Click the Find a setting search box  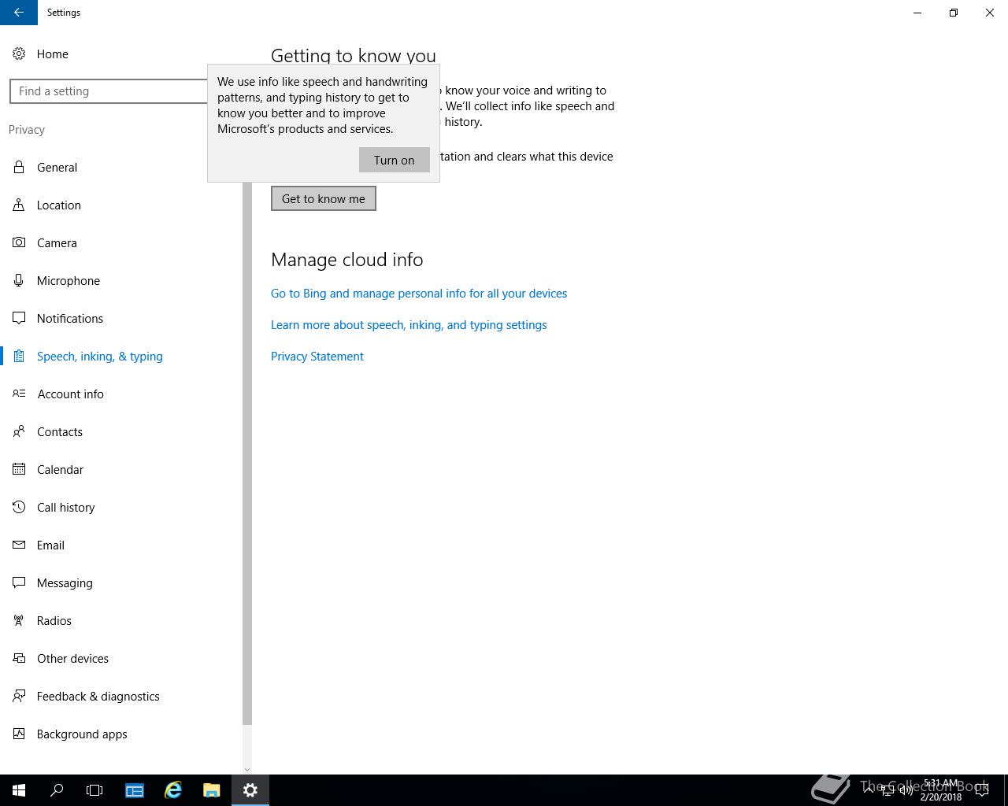pyautogui.click(x=109, y=91)
